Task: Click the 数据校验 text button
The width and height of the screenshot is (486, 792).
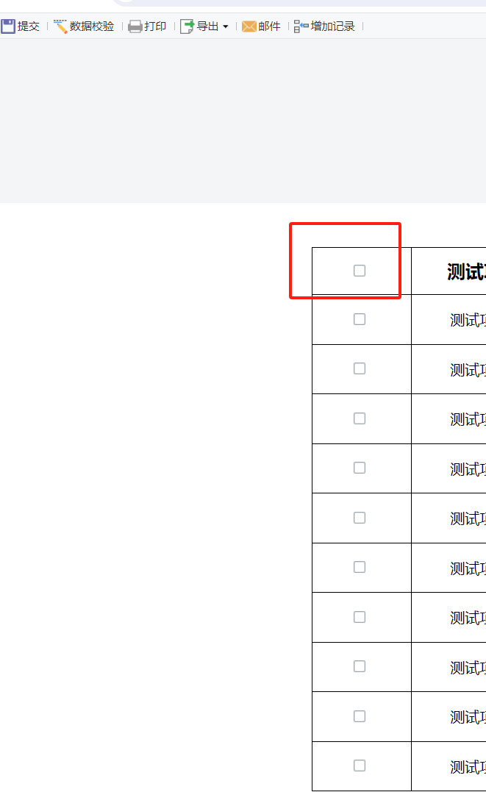Action: point(92,26)
